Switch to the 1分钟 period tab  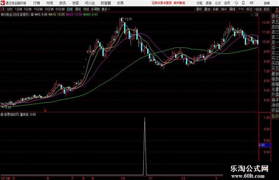click(18, 9)
